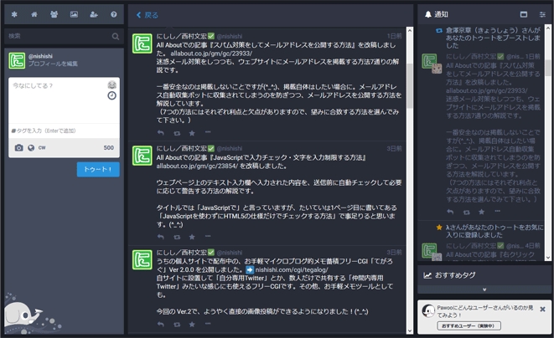Open the allabout.co.jp/gm/gc/23933/ link in the middle column
This screenshot has width=554, height=338.
211,54
